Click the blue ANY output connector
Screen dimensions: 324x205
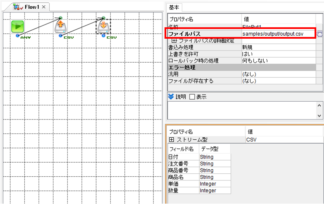pos(18,36)
